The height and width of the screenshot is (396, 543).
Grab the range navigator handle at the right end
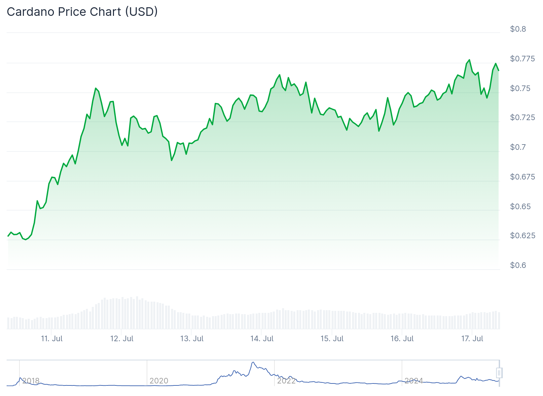click(x=499, y=373)
